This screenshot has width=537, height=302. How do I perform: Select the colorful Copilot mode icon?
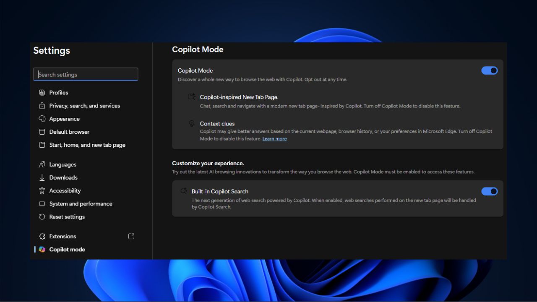pos(42,249)
